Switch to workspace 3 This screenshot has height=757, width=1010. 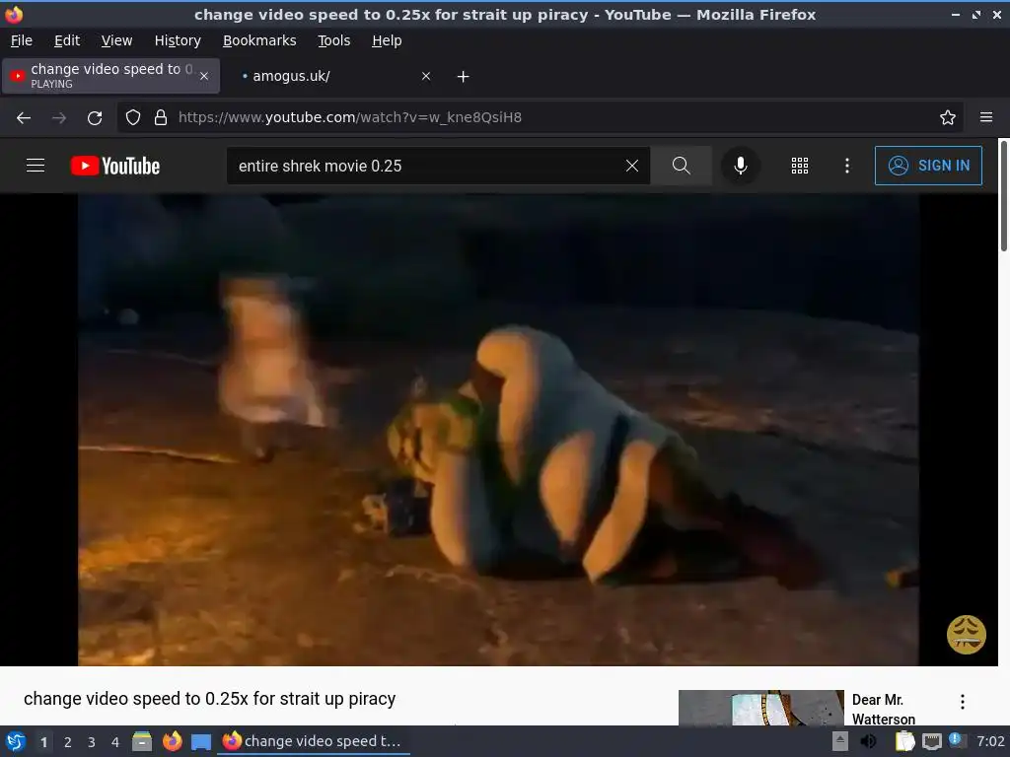[x=92, y=742]
